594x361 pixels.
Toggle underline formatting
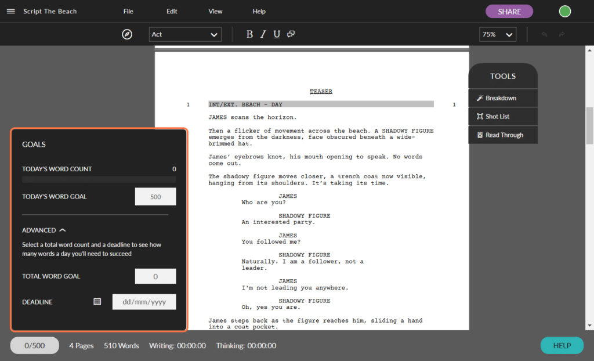[x=277, y=34]
